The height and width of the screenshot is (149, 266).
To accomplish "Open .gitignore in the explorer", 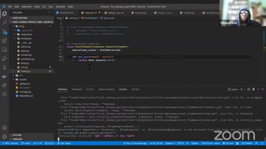I will (25, 84).
